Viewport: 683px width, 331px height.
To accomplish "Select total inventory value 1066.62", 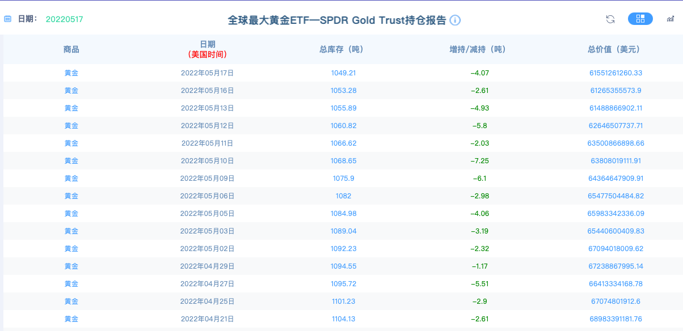I will pyautogui.click(x=343, y=143).
